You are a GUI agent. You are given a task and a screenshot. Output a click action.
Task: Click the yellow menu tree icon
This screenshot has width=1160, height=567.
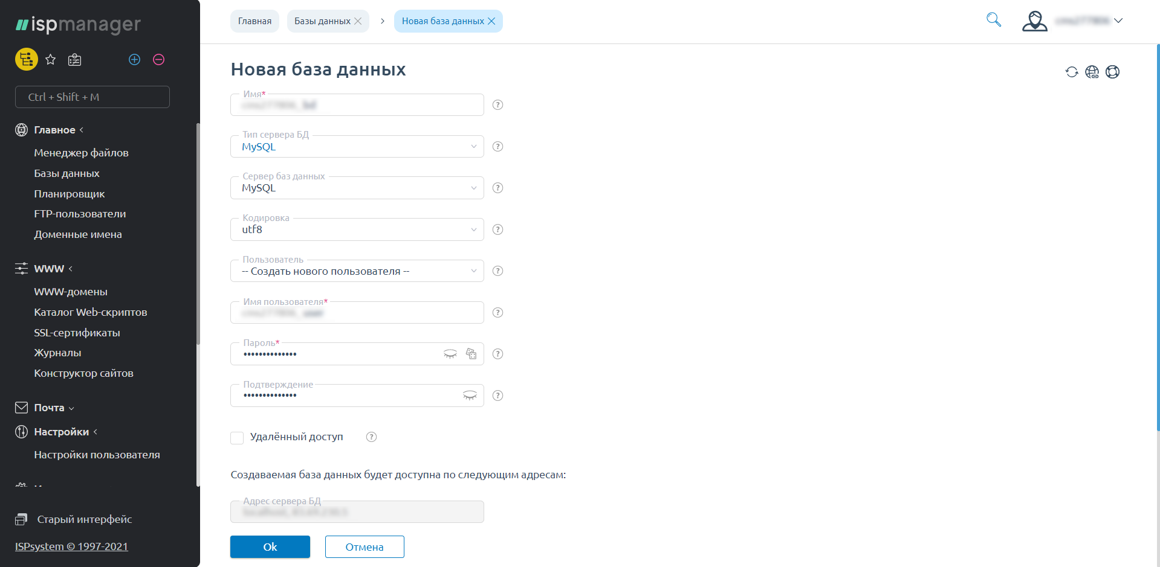pos(26,59)
